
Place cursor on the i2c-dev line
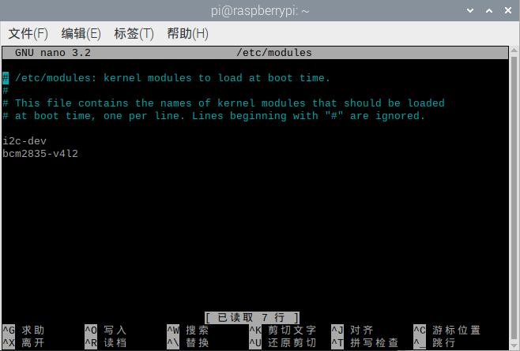point(24,141)
